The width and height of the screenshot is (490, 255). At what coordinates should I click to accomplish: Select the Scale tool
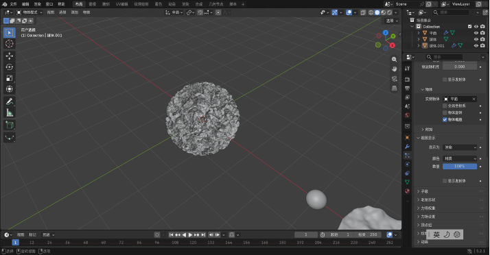click(x=10, y=78)
